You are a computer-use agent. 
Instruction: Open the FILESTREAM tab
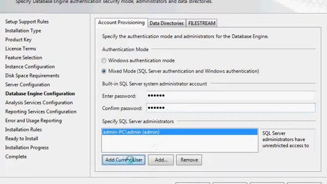tap(202, 23)
